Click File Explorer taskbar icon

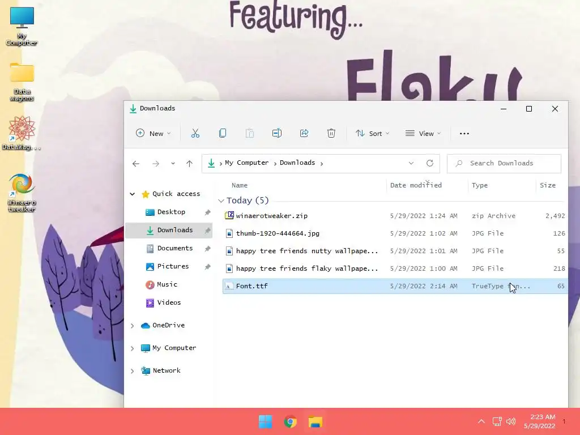[315, 421]
